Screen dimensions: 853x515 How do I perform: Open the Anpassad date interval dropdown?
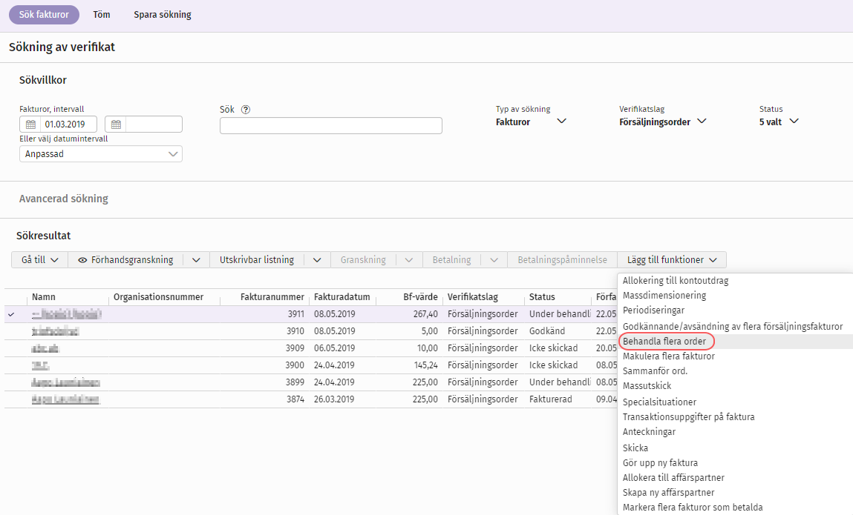tap(101, 154)
